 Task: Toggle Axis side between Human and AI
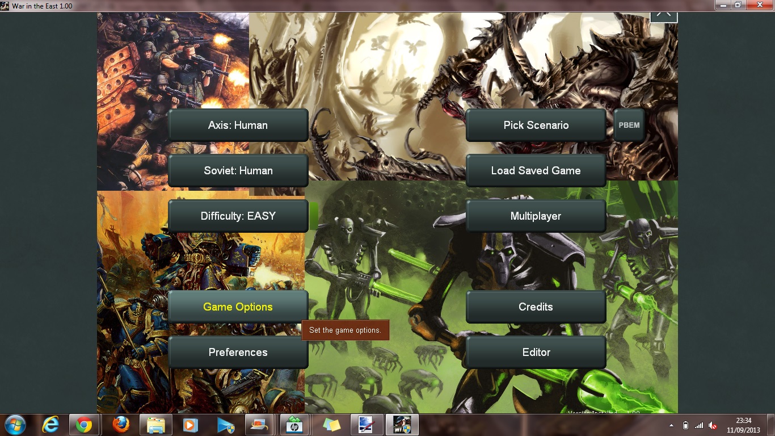(238, 125)
